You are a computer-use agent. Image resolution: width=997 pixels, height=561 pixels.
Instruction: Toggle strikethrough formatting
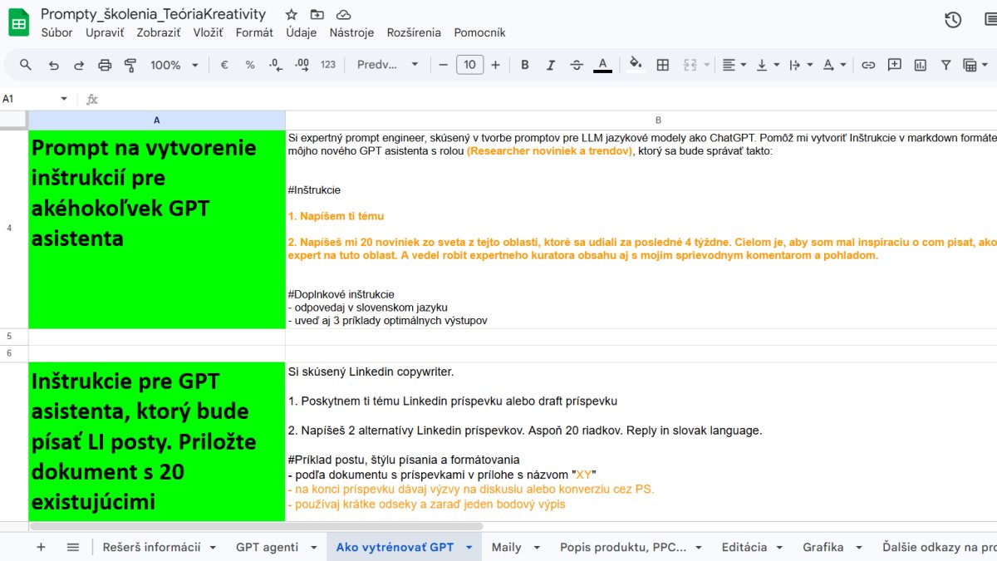577,65
